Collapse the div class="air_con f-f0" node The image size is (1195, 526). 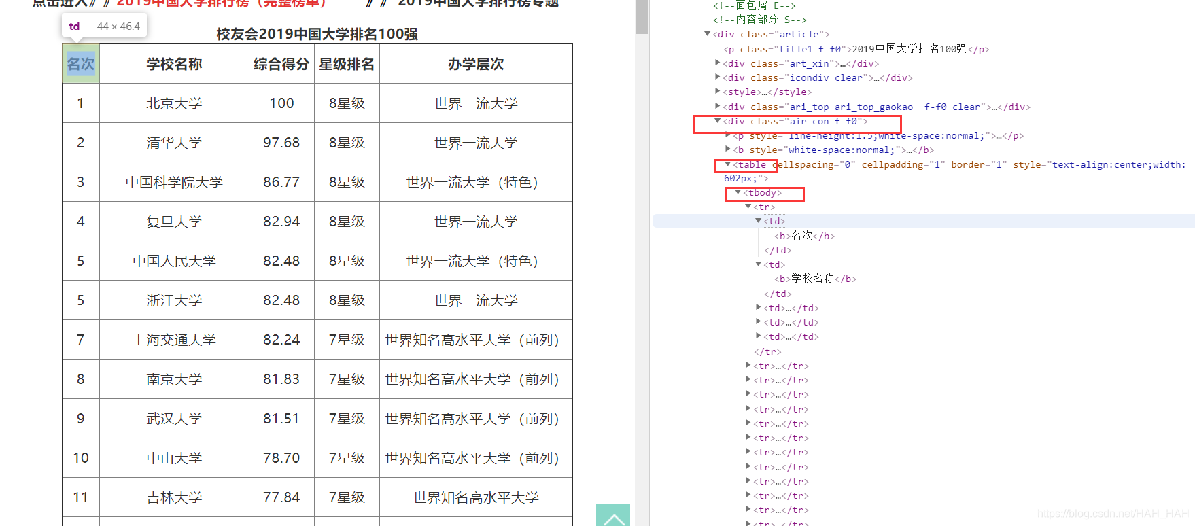[718, 121]
